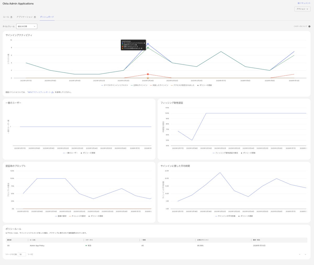Click the 有効 status cell
314x265 pixels.
coord(88,246)
